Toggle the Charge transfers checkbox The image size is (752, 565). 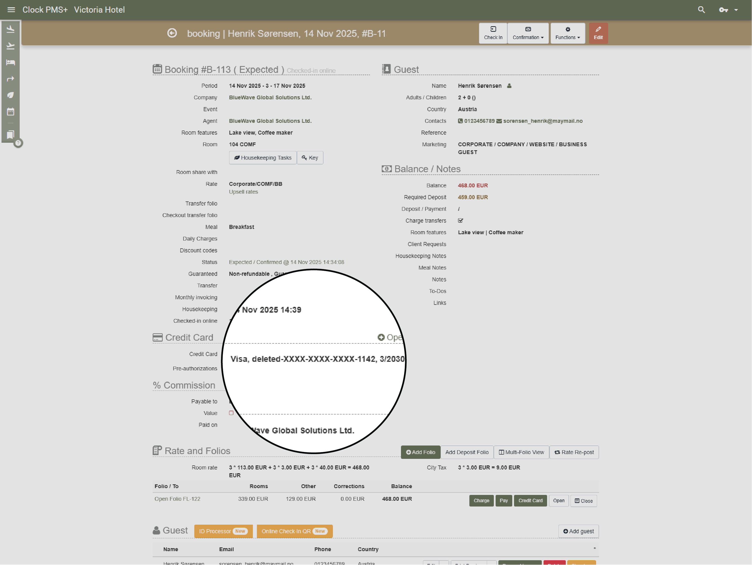(x=461, y=221)
